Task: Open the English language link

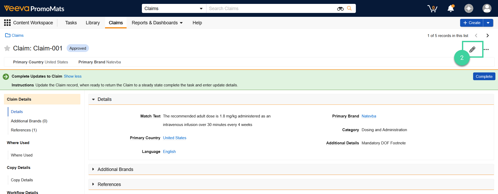Action: [x=169, y=152]
